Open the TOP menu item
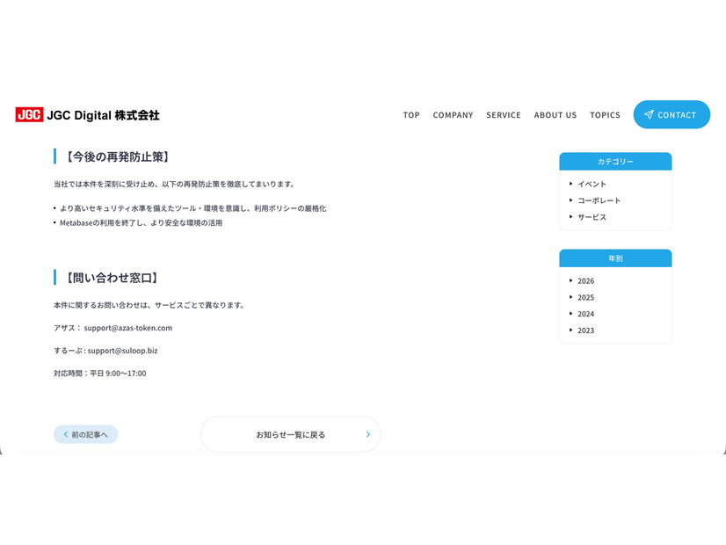 pyautogui.click(x=411, y=115)
